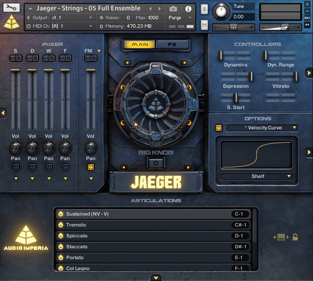The width and height of the screenshot is (313, 281).
Task: Click the S channel Pan knob
Action: [x=15, y=148]
